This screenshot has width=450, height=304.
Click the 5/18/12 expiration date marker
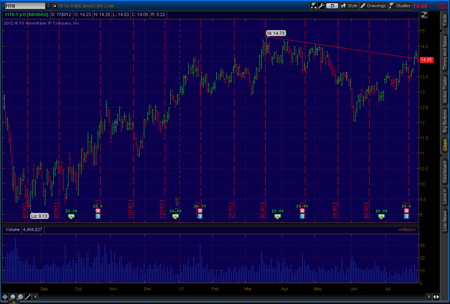[x=335, y=210]
